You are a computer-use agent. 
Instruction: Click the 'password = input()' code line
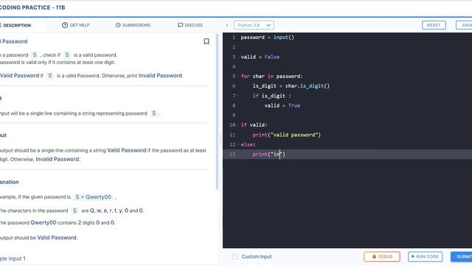(x=267, y=38)
